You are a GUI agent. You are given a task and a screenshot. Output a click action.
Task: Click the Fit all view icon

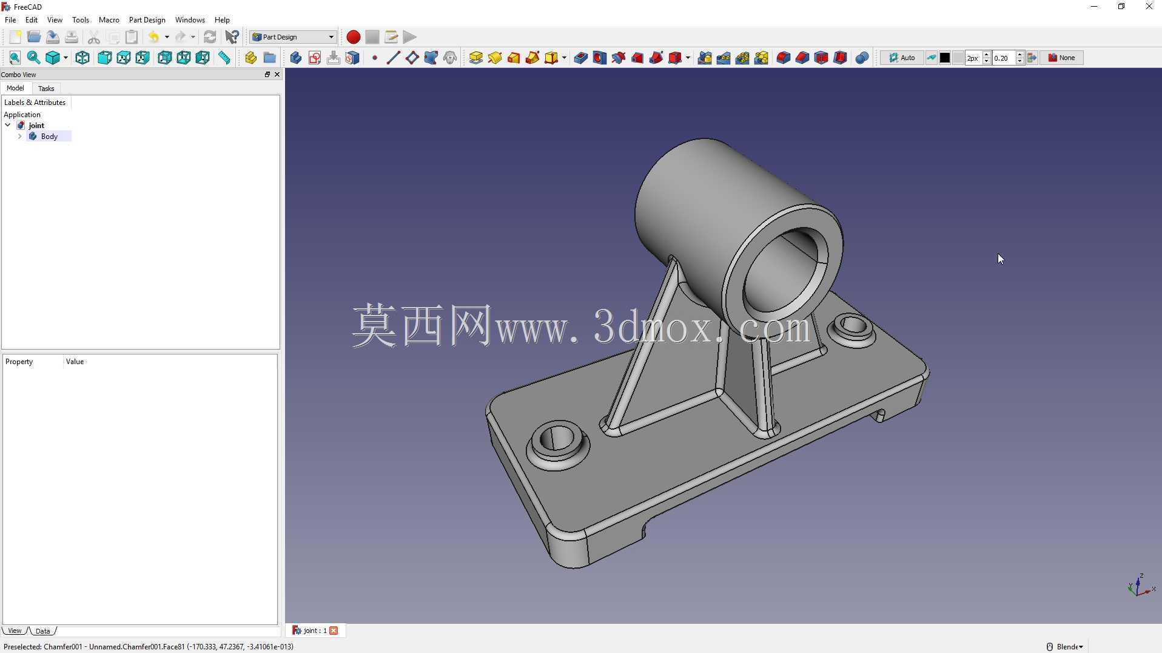click(15, 58)
